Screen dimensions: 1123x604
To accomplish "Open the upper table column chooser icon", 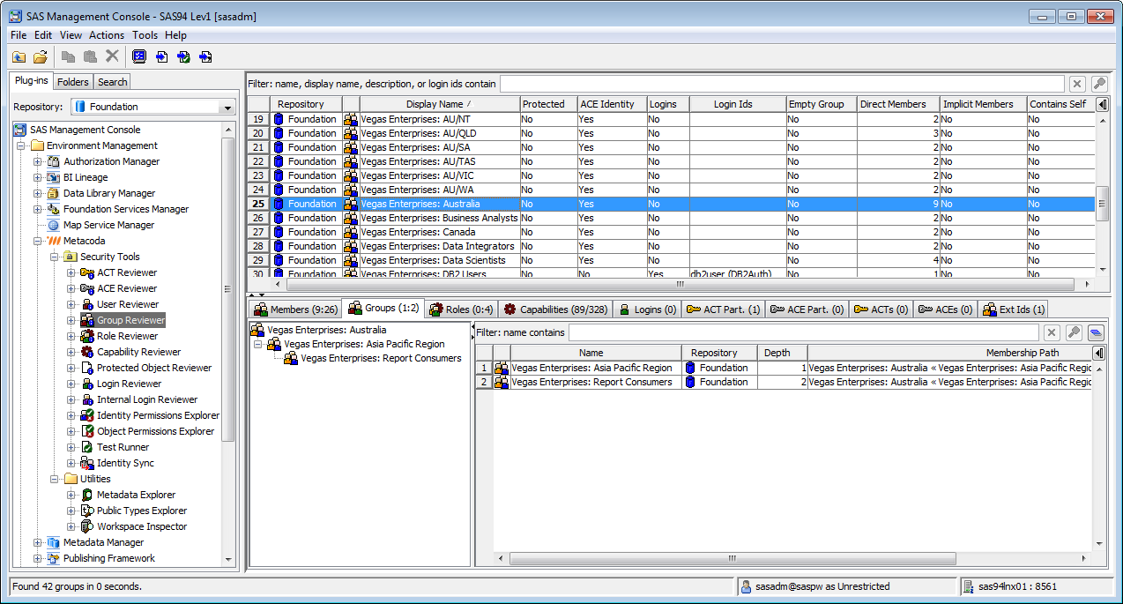I will (x=1102, y=104).
